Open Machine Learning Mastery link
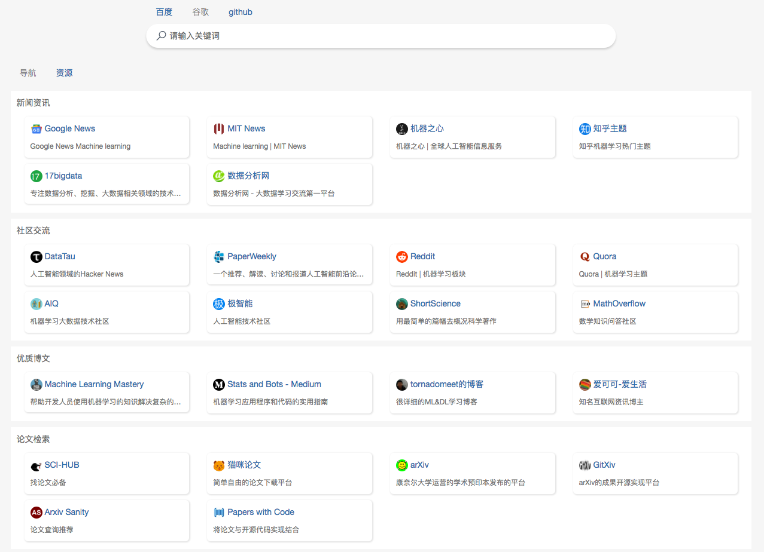 (x=95, y=385)
